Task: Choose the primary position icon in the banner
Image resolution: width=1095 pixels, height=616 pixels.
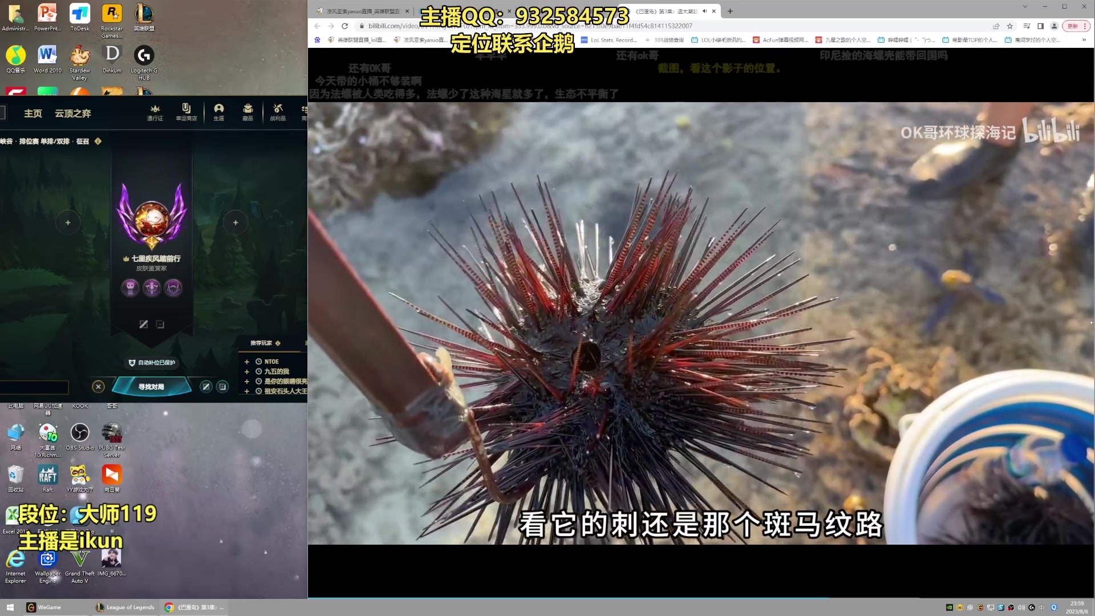Action: (144, 324)
